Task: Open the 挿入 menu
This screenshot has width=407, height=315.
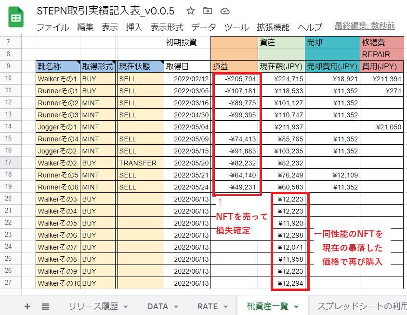Action: tap(134, 27)
